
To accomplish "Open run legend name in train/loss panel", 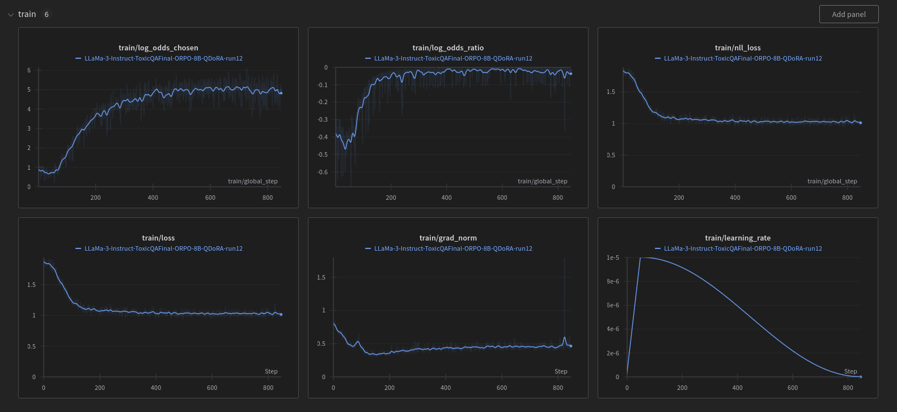I will click(x=163, y=248).
